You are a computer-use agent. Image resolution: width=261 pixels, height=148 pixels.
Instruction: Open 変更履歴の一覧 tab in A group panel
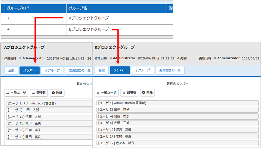pyautogui.click(x=79, y=70)
